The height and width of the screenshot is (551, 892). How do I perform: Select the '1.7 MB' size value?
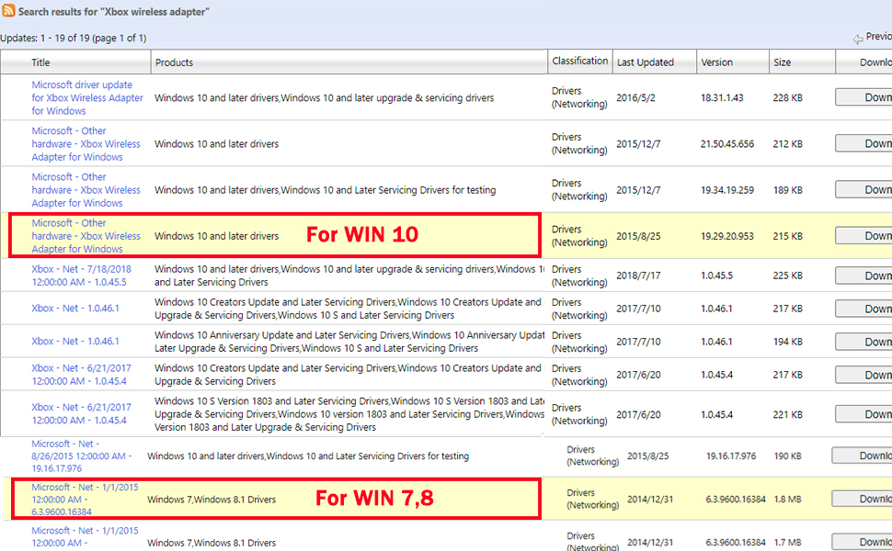point(787,543)
